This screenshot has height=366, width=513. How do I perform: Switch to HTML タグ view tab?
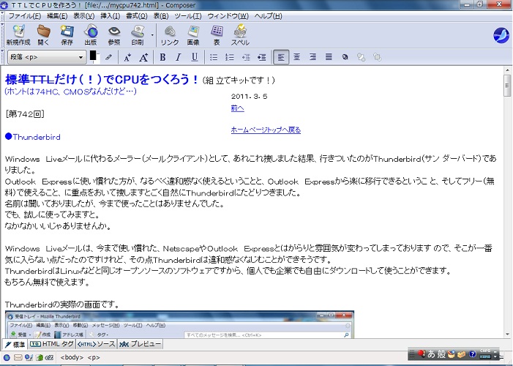51,344
